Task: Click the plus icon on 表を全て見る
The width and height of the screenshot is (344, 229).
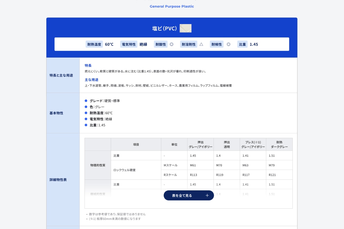Action: (x=207, y=196)
